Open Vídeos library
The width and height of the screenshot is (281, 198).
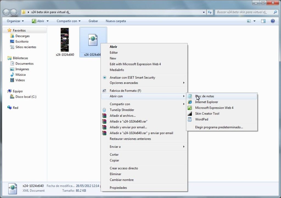(20, 80)
